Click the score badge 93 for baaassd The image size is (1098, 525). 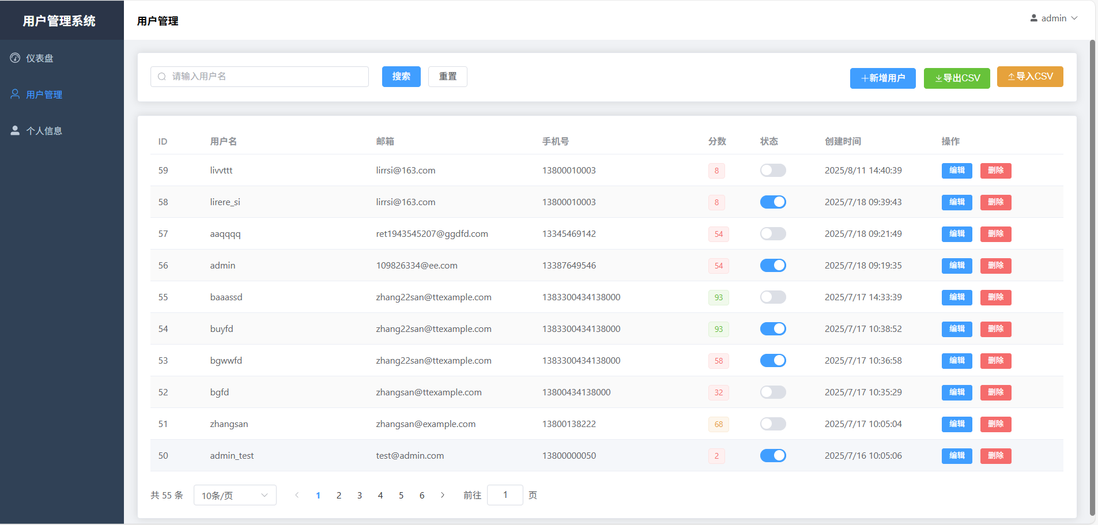click(x=718, y=297)
